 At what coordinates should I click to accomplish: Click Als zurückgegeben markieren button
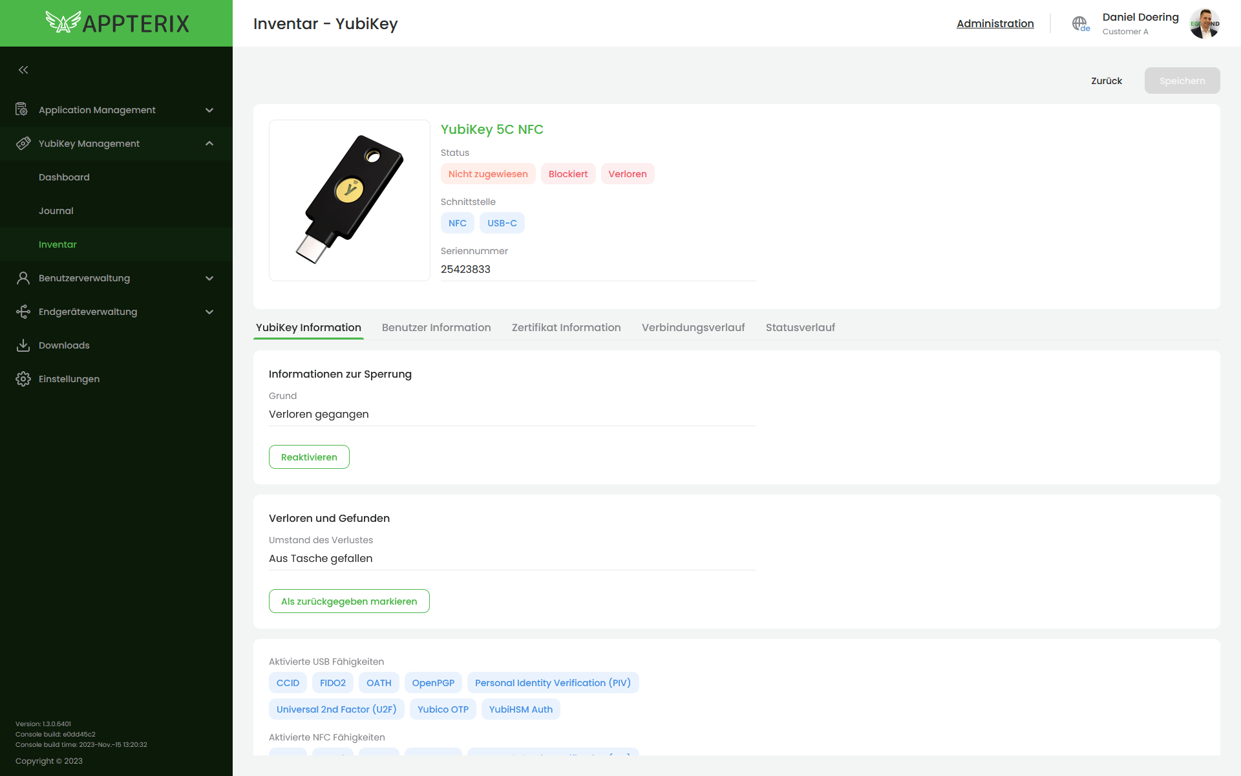(x=349, y=601)
